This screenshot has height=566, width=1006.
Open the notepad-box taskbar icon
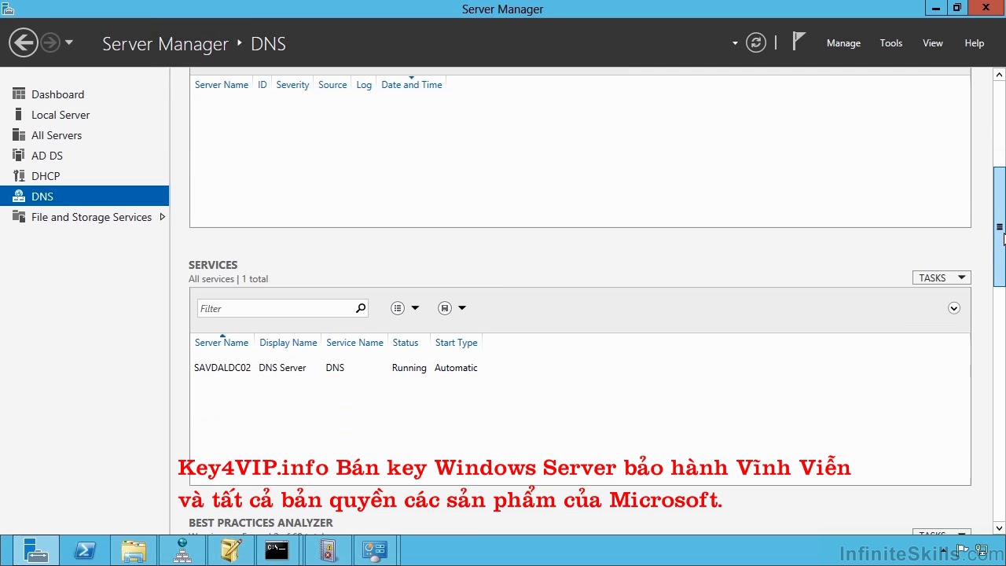coord(231,551)
